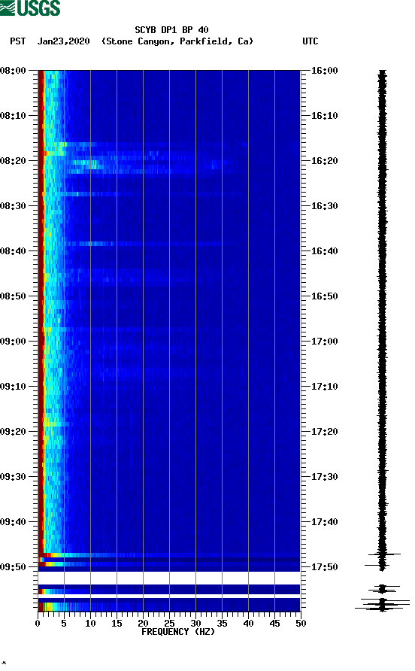Click the 30 Hz frequency axis label
415x671 pixels.
click(195, 624)
